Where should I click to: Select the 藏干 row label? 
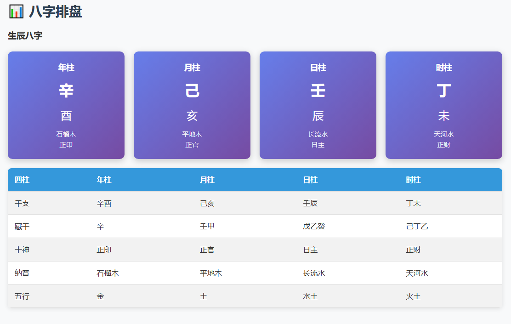click(22, 227)
